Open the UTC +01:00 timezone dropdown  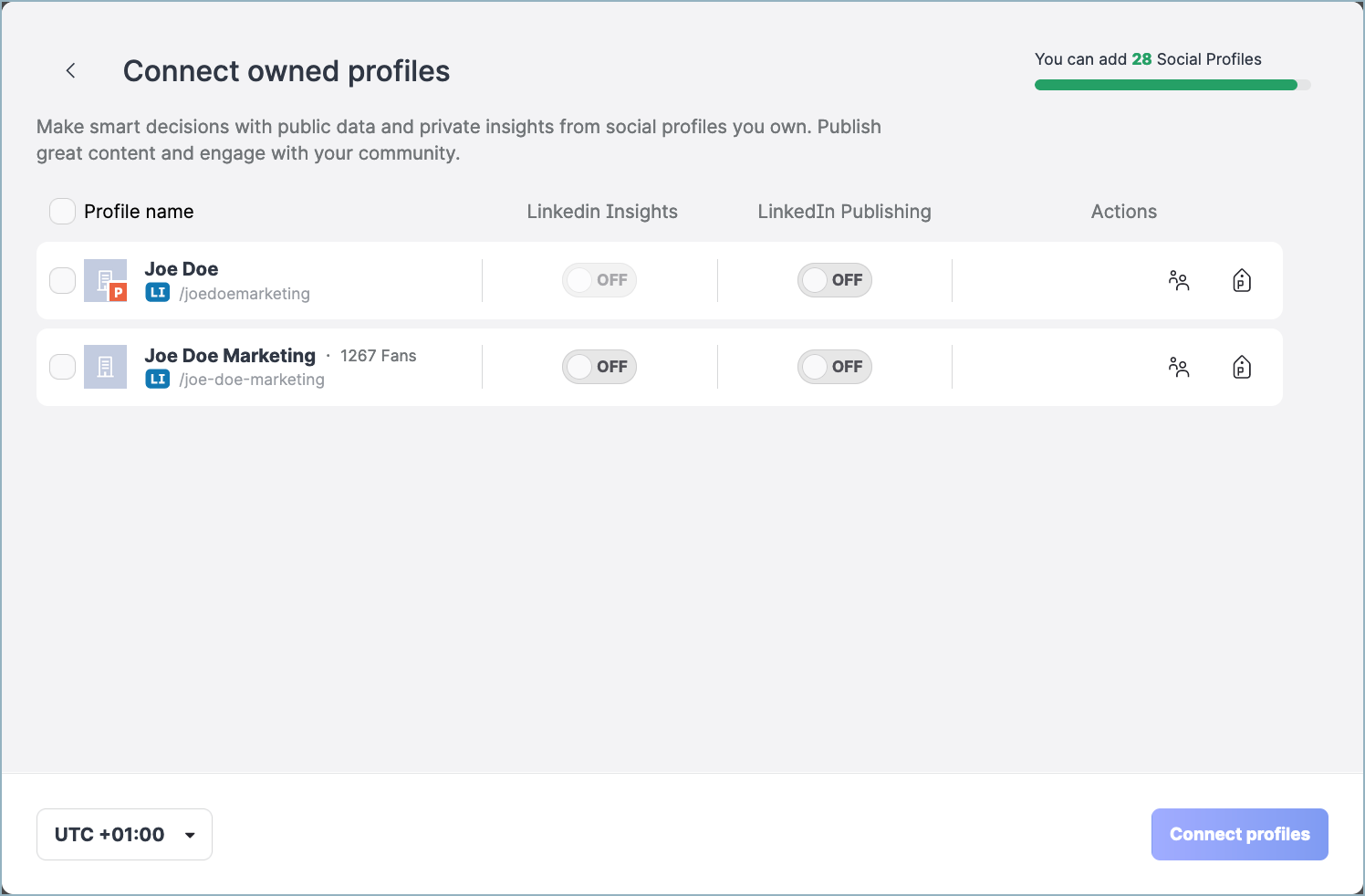pyautogui.click(x=124, y=834)
